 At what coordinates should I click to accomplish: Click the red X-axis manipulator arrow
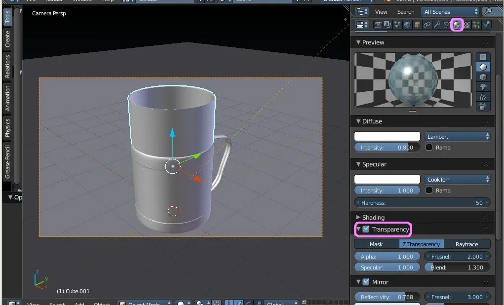point(197,179)
